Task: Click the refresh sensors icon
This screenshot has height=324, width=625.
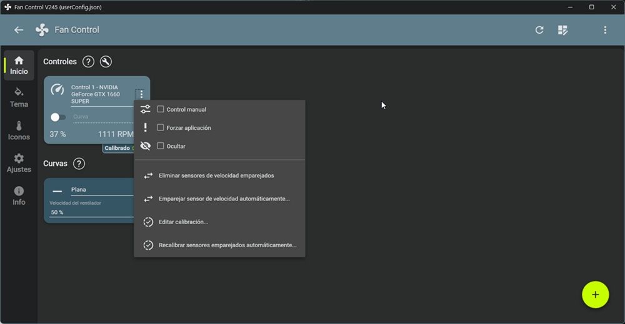Action: pos(539,30)
